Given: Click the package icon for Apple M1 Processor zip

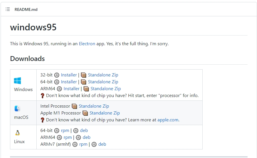Looking at the screenshot, I should (85, 113).
